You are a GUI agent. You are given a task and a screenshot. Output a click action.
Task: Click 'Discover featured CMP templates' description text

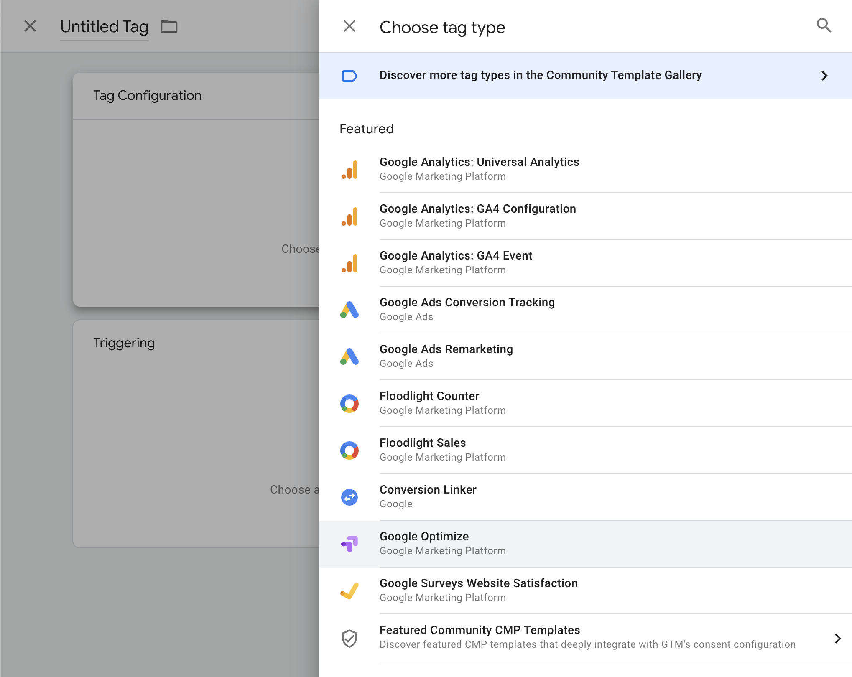pos(587,644)
